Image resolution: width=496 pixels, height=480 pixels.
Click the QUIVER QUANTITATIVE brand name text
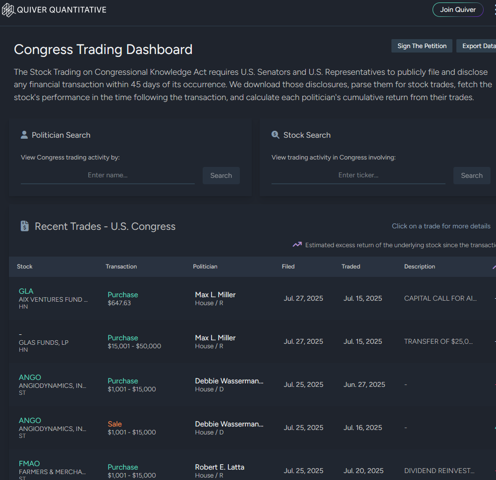pos(61,10)
